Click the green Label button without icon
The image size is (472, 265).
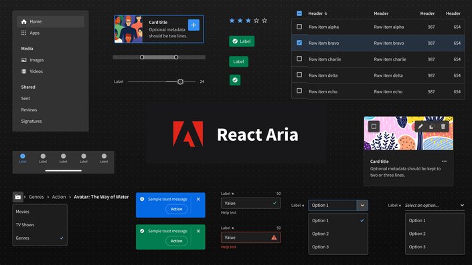(238, 61)
